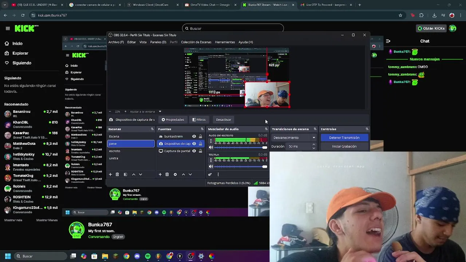This screenshot has height=262, width=466.
Task: Expand recommended channels with Mostrar más
Action: 13,220
